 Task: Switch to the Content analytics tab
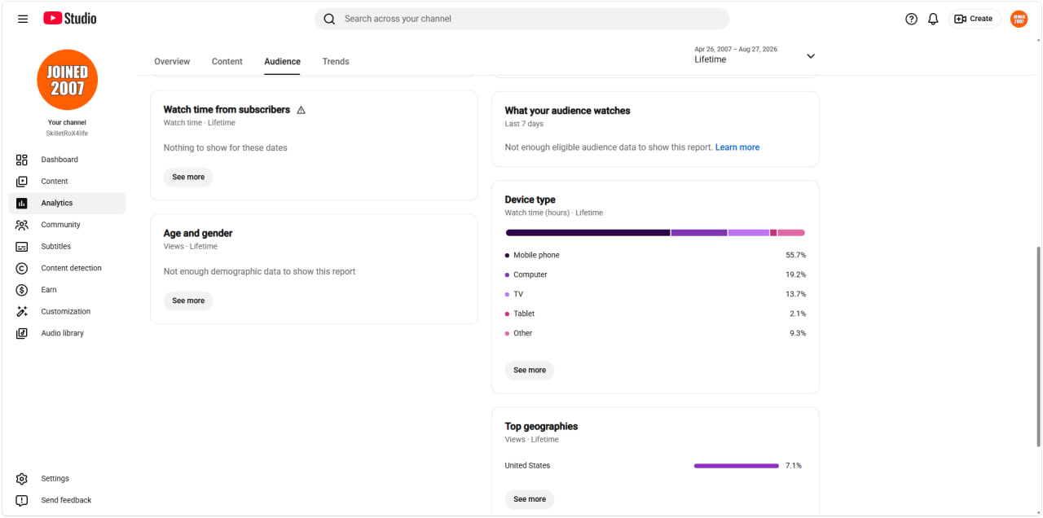[227, 62]
